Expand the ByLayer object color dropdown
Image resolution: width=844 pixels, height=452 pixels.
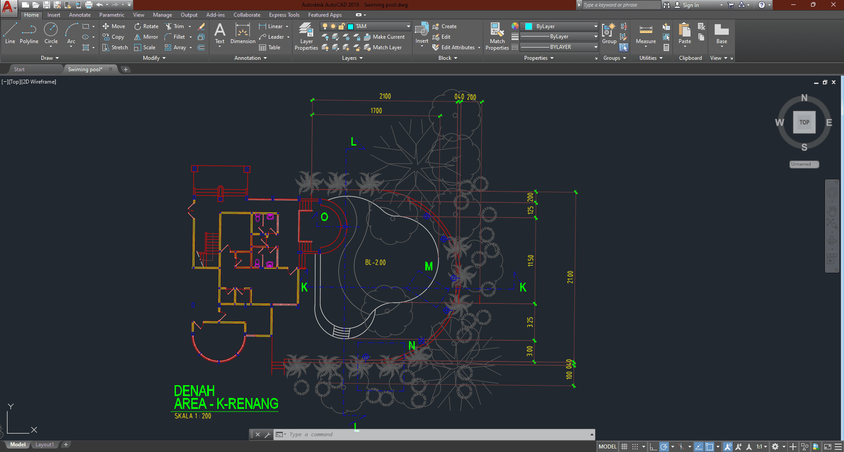click(x=596, y=26)
